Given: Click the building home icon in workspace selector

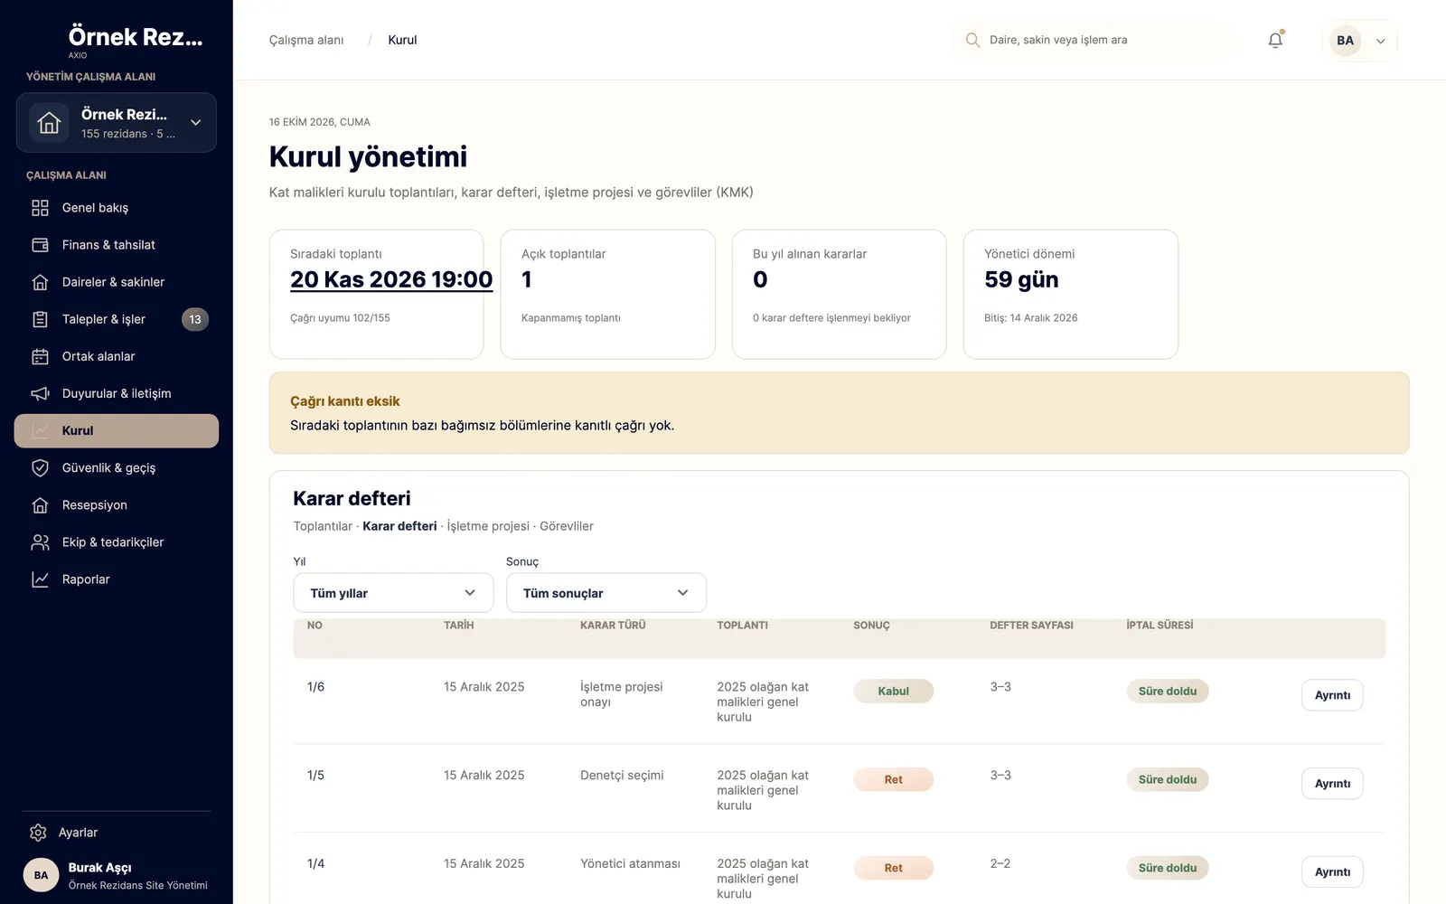Looking at the screenshot, I should tap(49, 123).
